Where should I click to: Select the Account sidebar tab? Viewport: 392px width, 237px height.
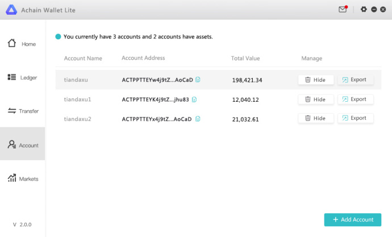coord(22,145)
